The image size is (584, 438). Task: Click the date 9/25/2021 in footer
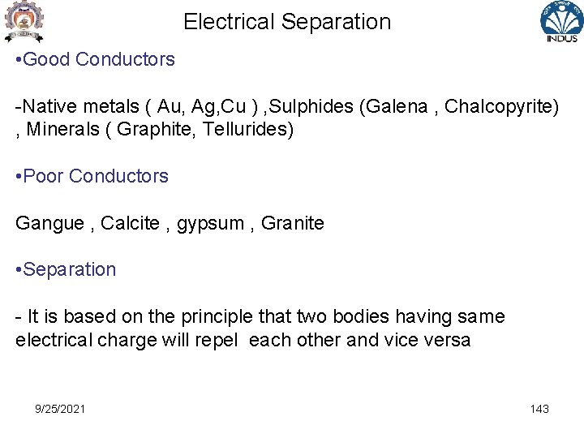(x=60, y=409)
